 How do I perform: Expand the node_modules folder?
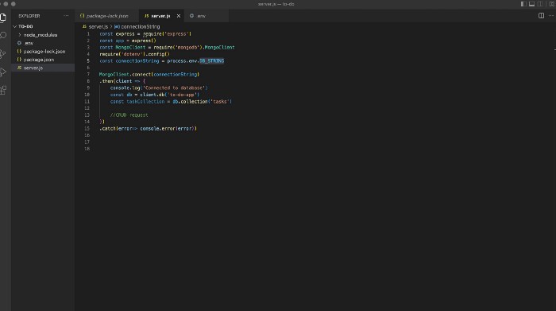41,35
